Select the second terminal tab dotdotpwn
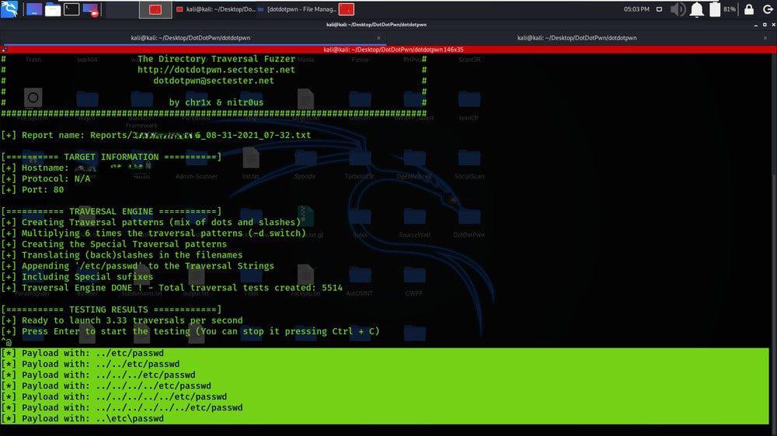 pos(577,37)
